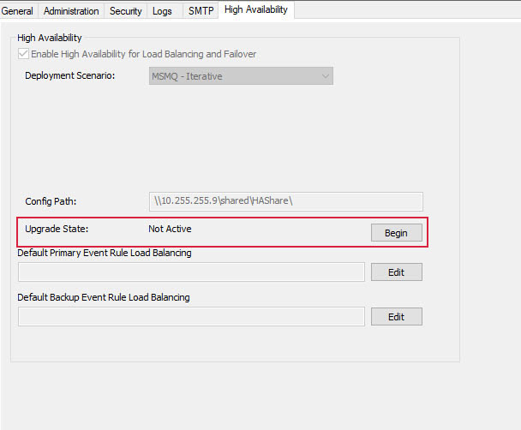Click the Config Path text field
Image resolution: width=521 pixels, height=430 pixels.
(x=285, y=201)
